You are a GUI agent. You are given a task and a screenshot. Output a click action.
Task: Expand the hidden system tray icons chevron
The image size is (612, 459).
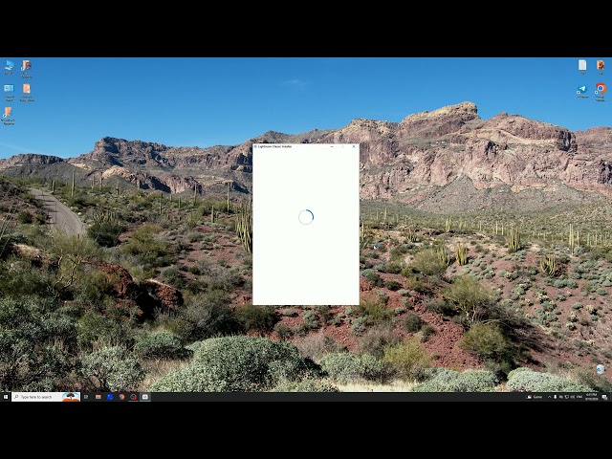(x=550, y=397)
